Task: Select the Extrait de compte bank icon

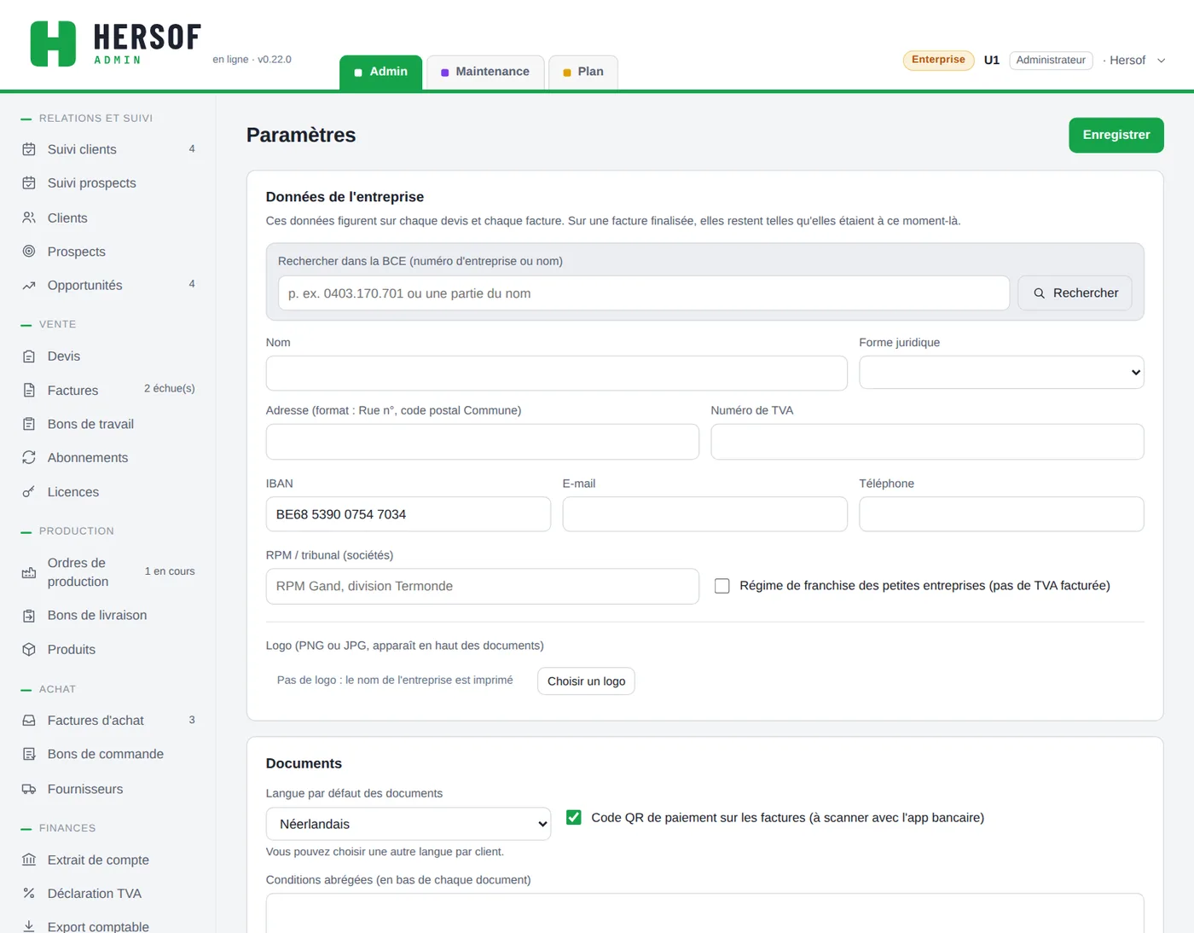Action: pos(29,860)
